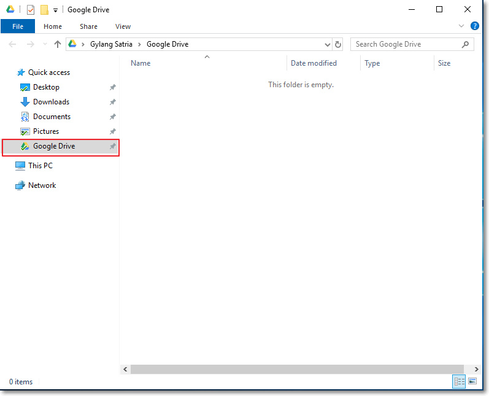
Task: Sort by Date modified column header
Action: [x=314, y=63]
